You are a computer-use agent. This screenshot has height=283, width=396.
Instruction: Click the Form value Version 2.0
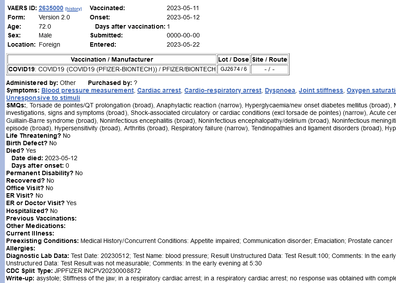(54, 17)
